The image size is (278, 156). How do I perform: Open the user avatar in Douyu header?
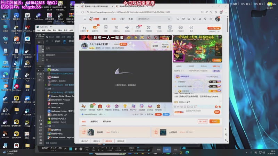pos(218,19)
